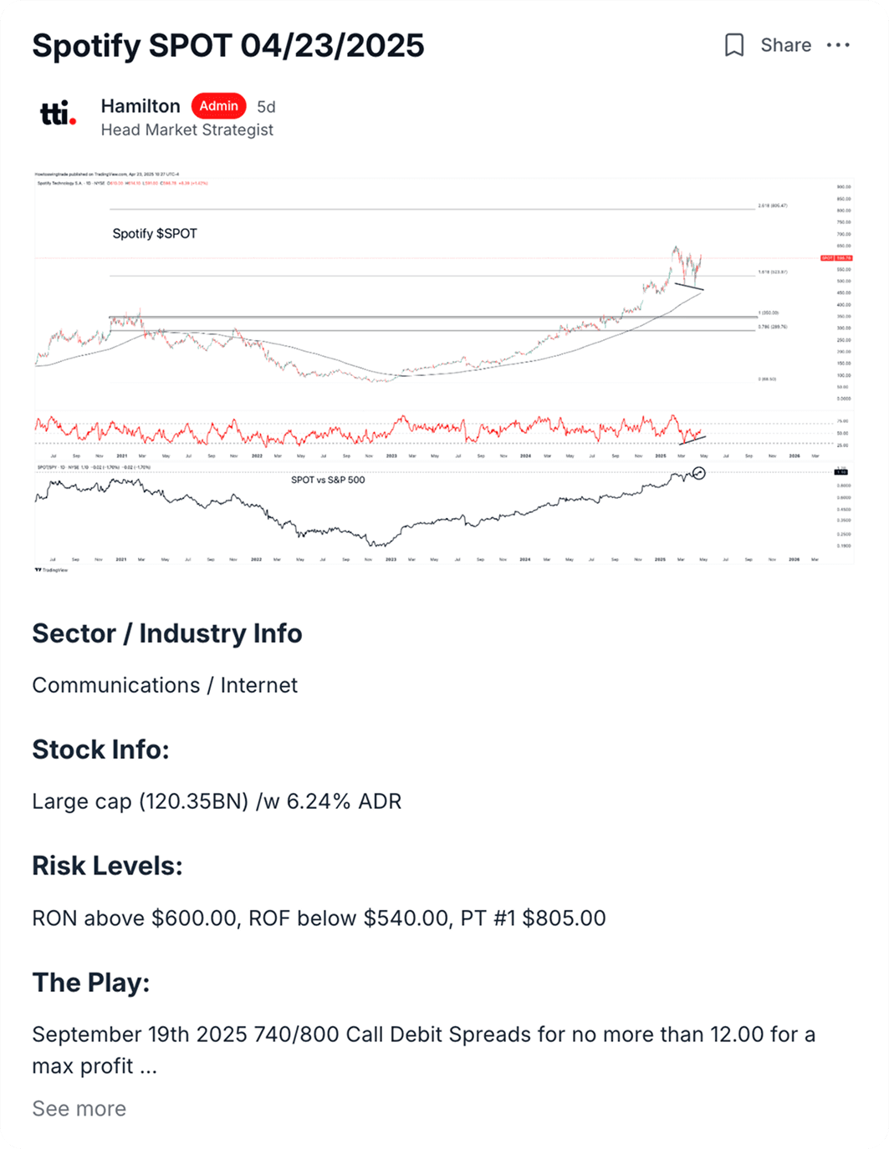Click the post title Spotify SPOT 04/23/2025
Image resolution: width=889 pixels, height=1149 pixels.
point(228,45)
